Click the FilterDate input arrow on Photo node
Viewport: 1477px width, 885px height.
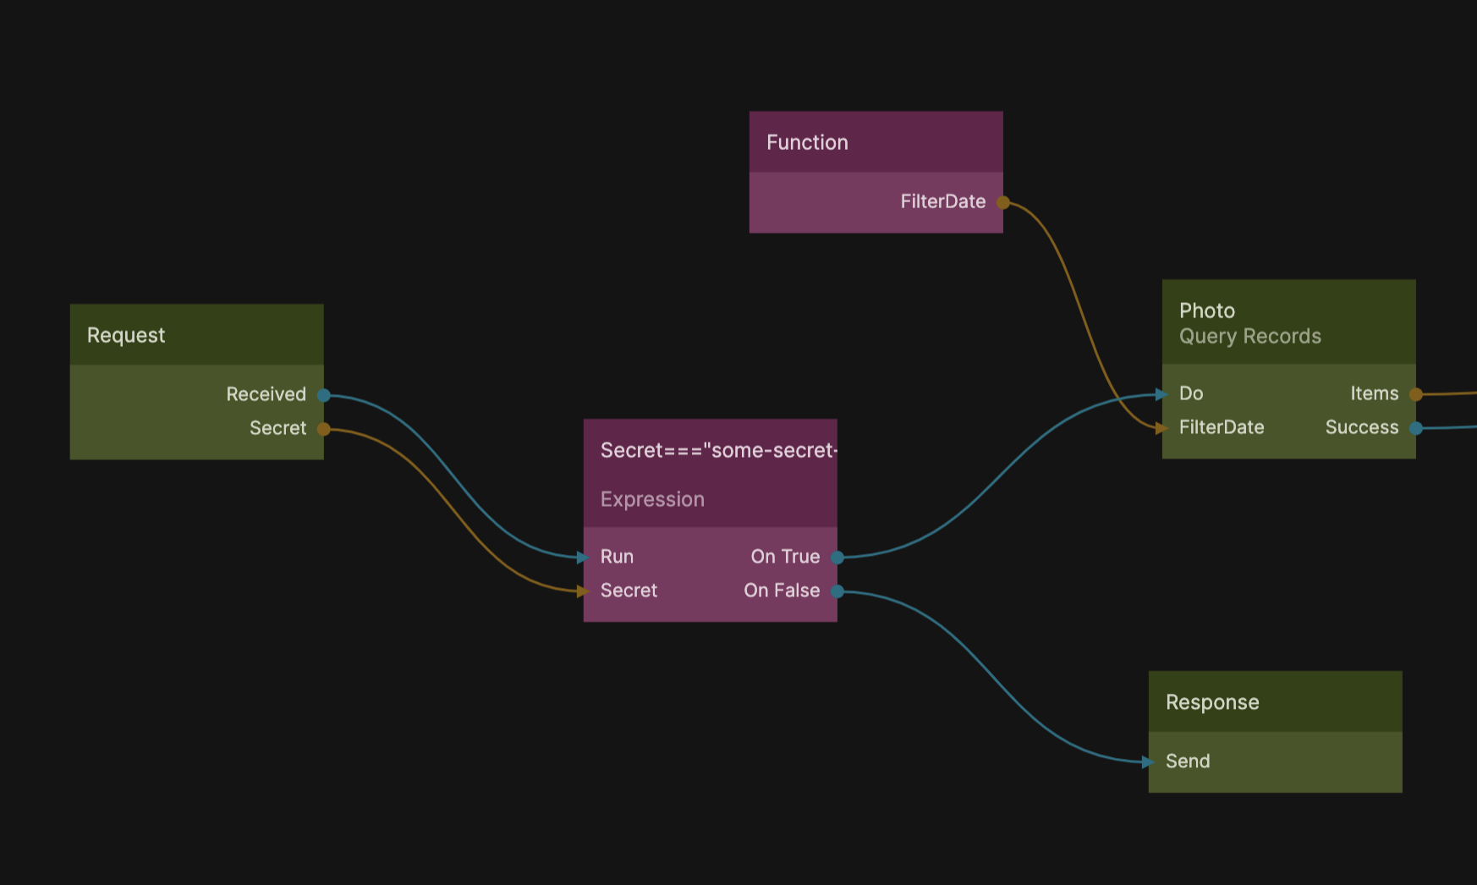[1162, 428]
